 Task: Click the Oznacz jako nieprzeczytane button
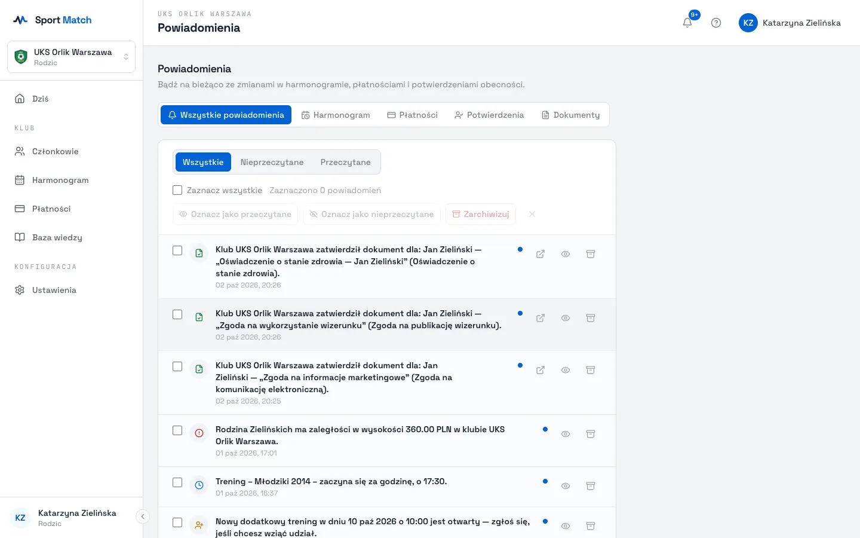371,214
